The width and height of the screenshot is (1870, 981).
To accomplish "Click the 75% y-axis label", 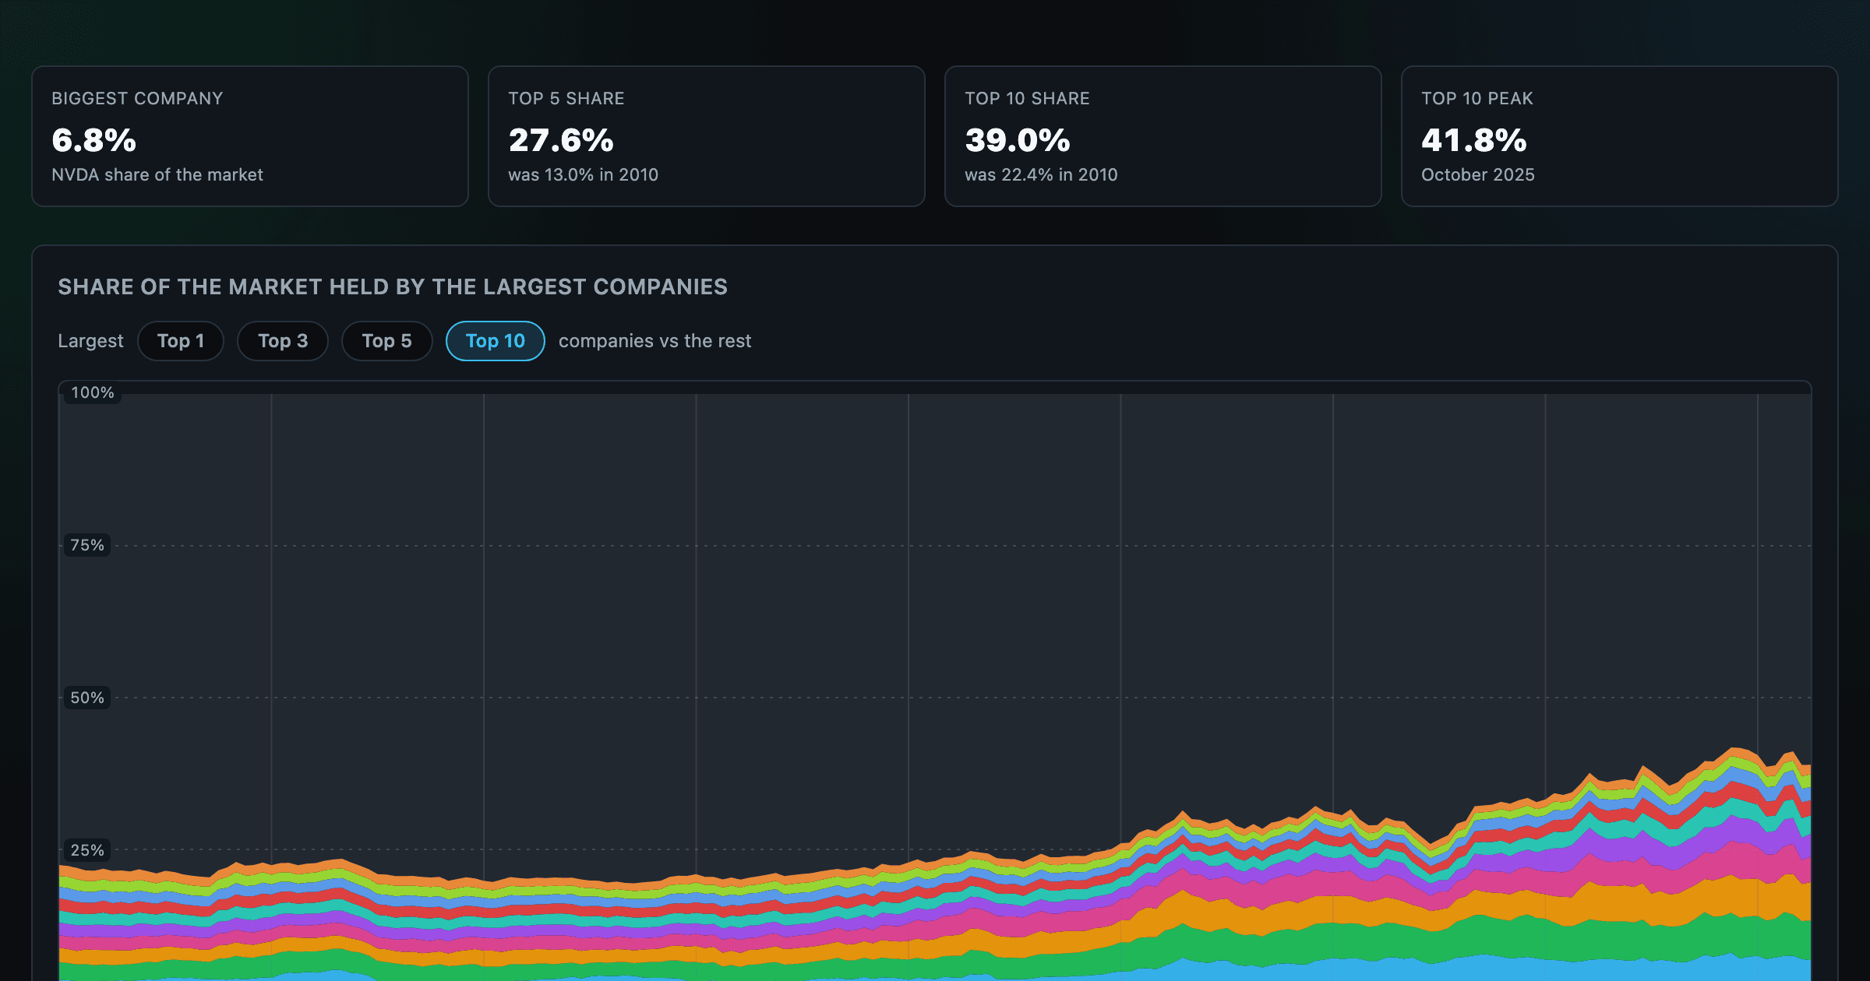I will (x=87, y=546).
